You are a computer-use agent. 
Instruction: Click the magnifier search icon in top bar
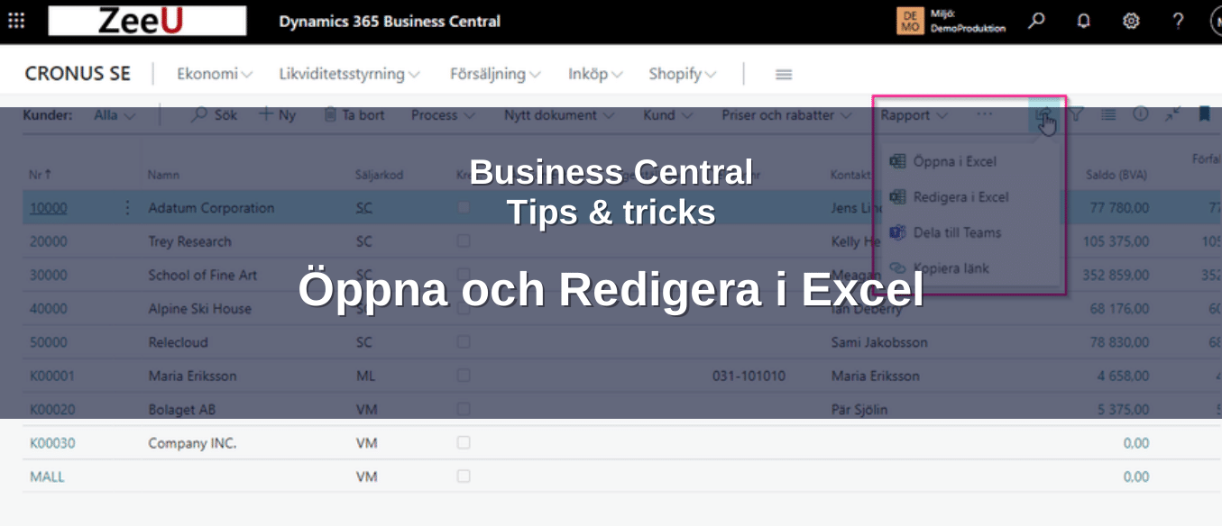pyautogui.click(x=1037, y=21)
